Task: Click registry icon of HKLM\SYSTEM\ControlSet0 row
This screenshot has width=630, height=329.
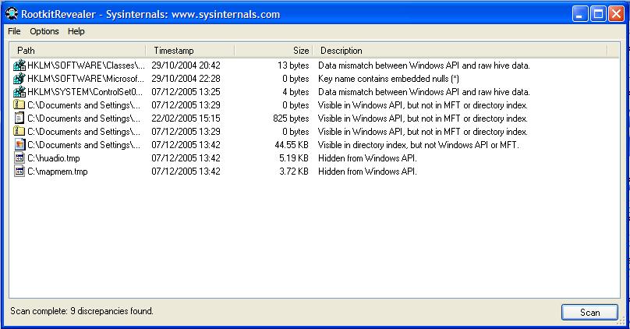Action: (x=19, y=91)
